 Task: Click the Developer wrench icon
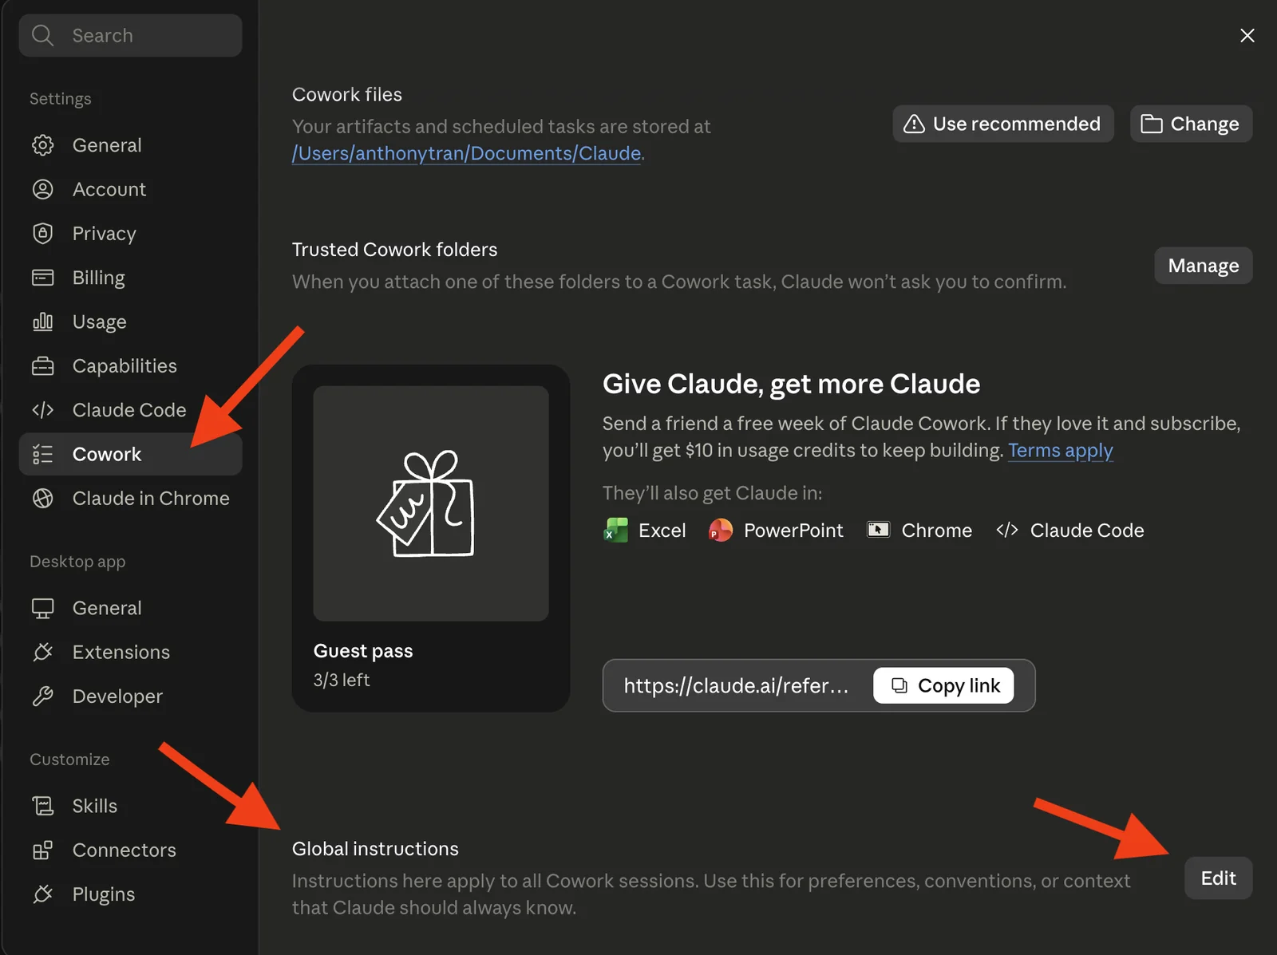pos(42,697)
